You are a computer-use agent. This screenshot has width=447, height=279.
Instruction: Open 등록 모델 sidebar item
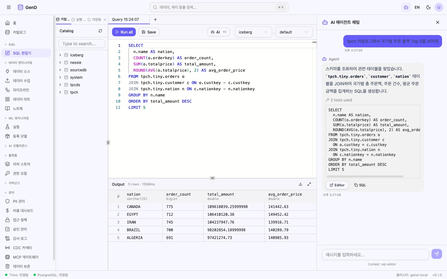pos(26,136)
